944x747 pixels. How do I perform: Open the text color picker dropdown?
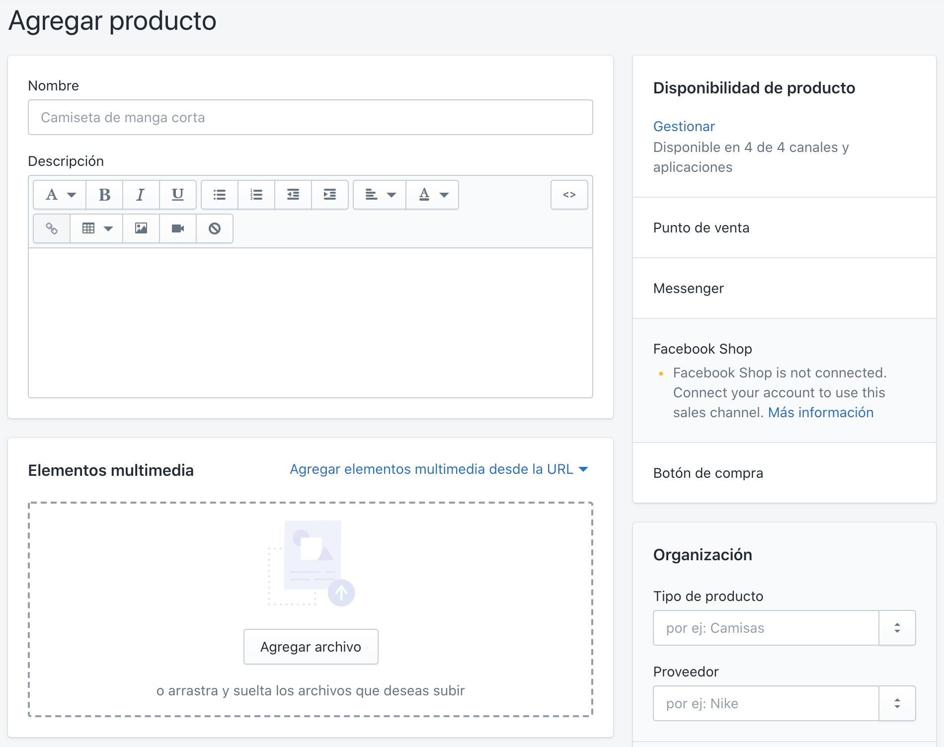[433, 195]
